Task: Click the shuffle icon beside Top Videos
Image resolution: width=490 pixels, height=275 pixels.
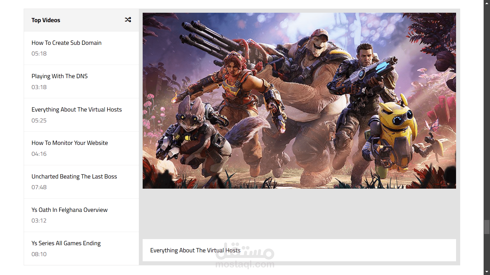Action: point(128,20)
